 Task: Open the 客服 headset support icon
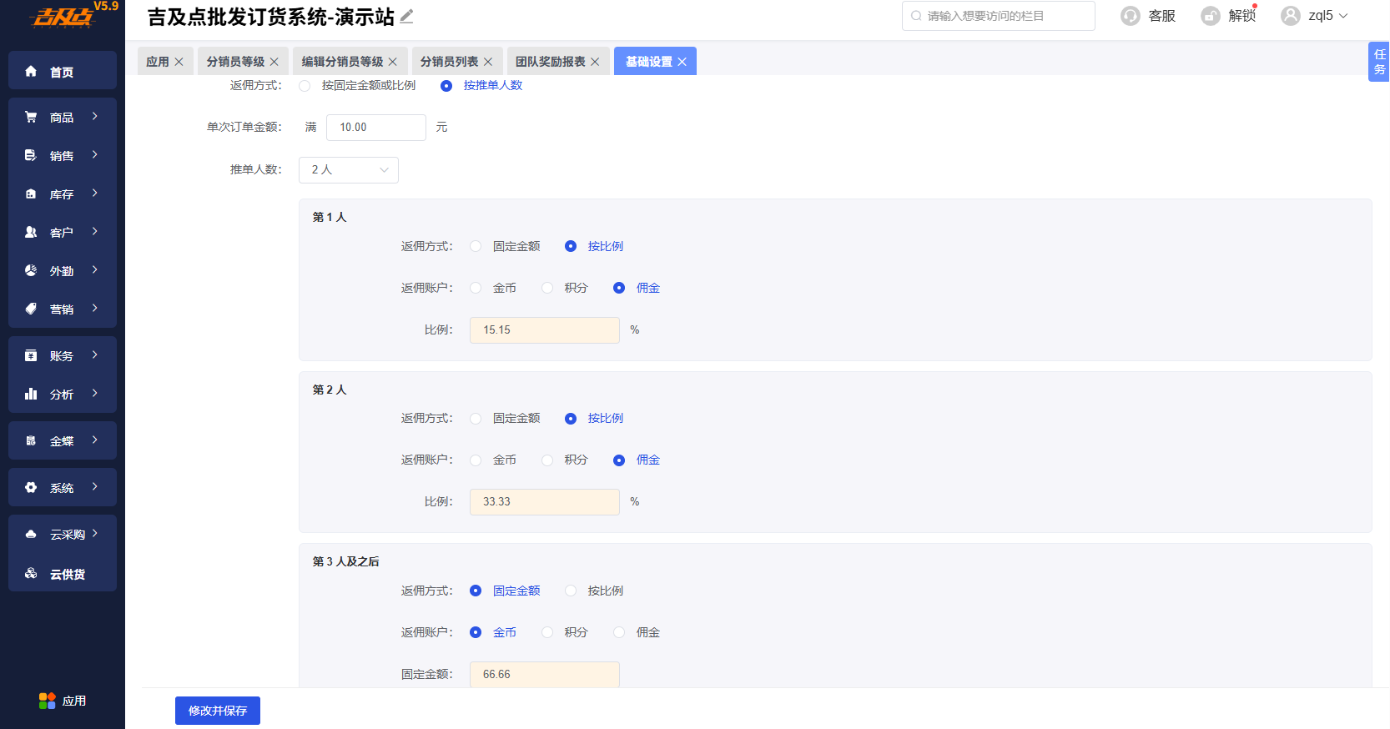coord(1130,16)
